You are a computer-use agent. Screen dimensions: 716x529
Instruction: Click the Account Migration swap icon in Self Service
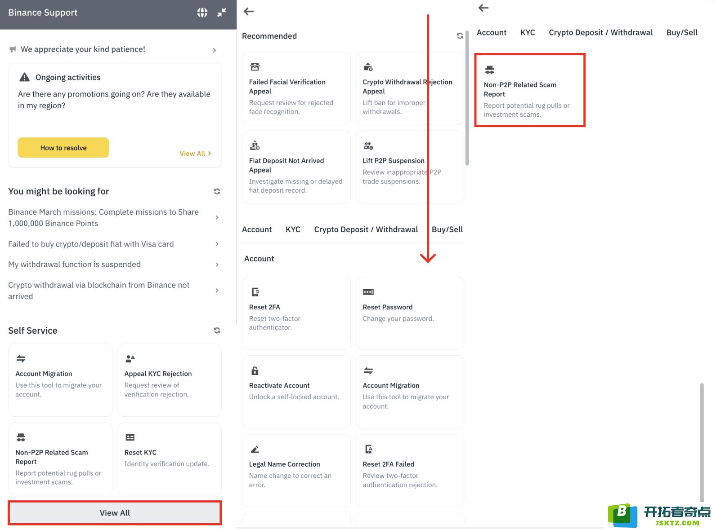point(21,358)
